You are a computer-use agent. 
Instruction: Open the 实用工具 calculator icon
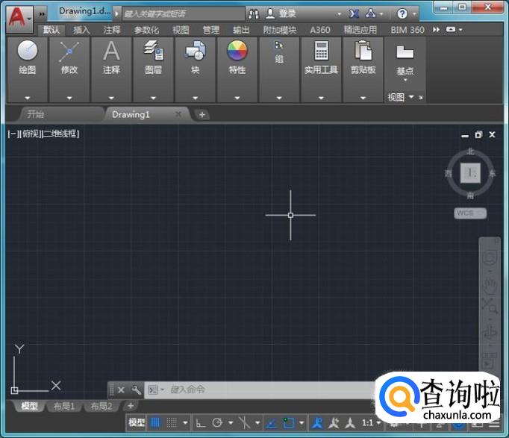pyautogui.click(x=321, y=51)
